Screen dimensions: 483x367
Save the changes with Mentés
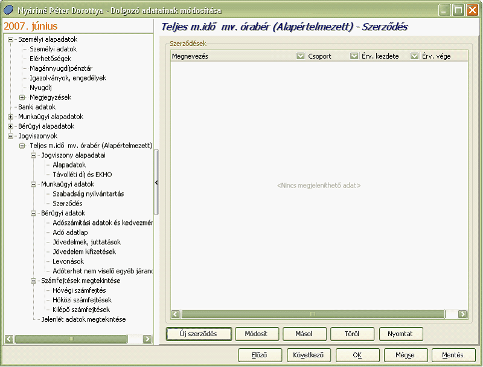[453, 355]
